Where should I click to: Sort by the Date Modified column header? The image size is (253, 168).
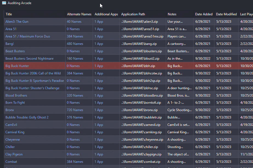(x=226, y=14)
